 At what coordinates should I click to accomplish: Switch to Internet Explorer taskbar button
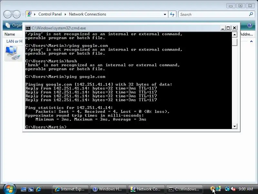(70, 189)
